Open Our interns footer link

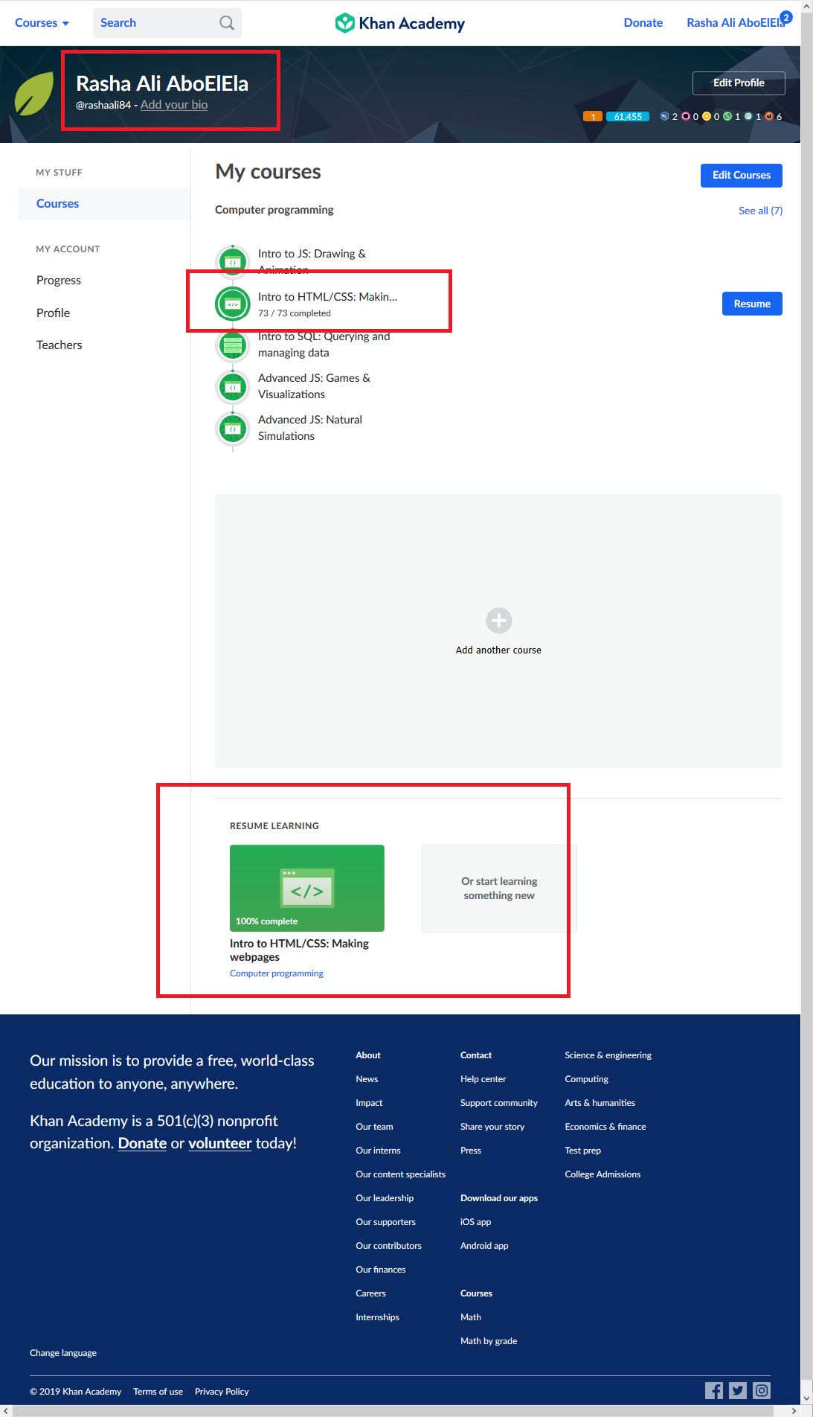coord(378,1151)
